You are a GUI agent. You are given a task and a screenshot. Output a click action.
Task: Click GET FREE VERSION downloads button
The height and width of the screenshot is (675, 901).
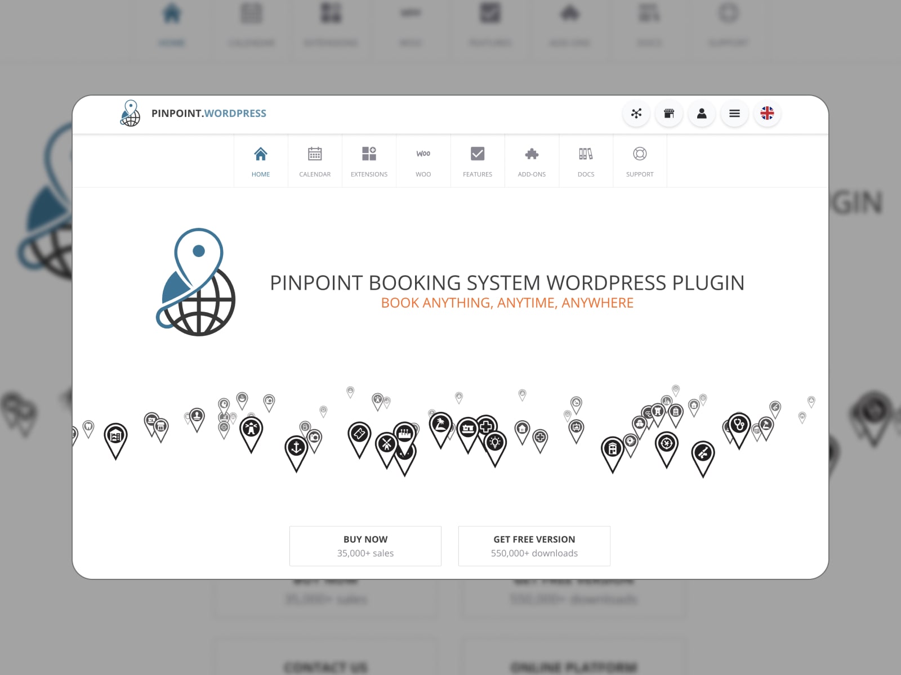point(534,546)
